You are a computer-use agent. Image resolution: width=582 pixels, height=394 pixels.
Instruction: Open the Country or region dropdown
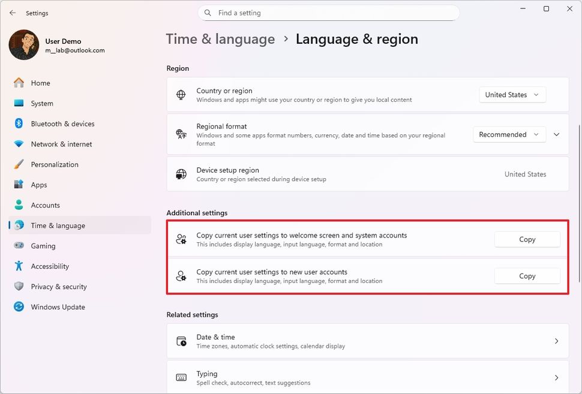[x=512, y=95]
